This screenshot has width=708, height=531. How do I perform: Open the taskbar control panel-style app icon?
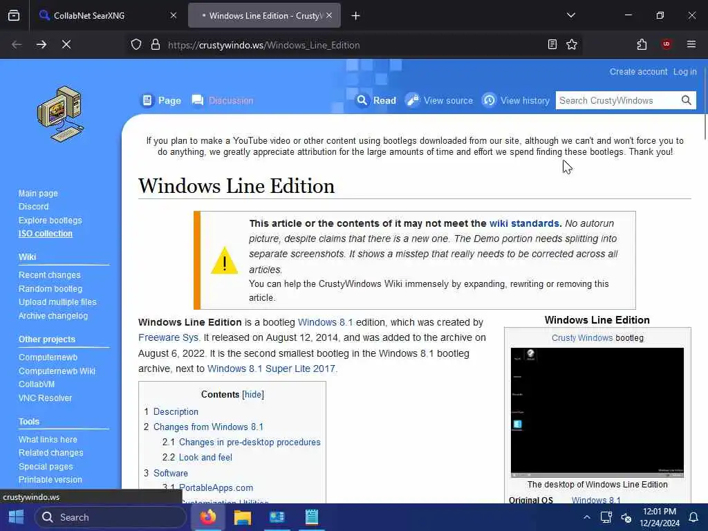click(x=277, y=517)
